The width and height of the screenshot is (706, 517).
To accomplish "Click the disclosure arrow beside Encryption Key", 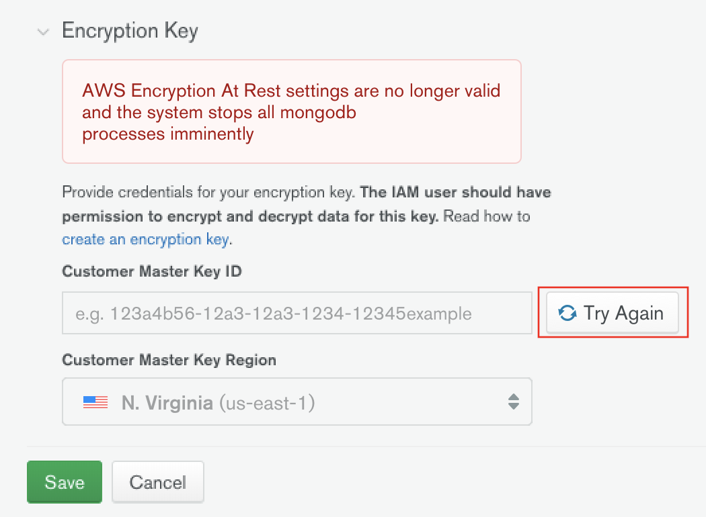I will (x=43, y=32).
